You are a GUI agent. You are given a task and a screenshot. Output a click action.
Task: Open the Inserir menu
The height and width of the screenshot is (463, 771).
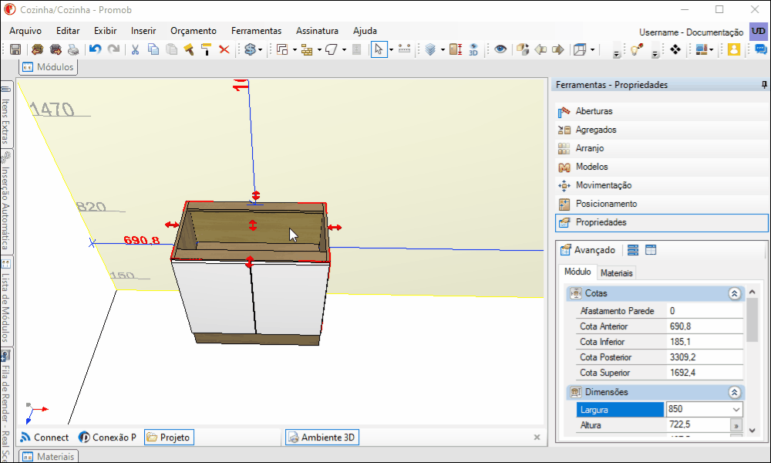pos(143,31)
